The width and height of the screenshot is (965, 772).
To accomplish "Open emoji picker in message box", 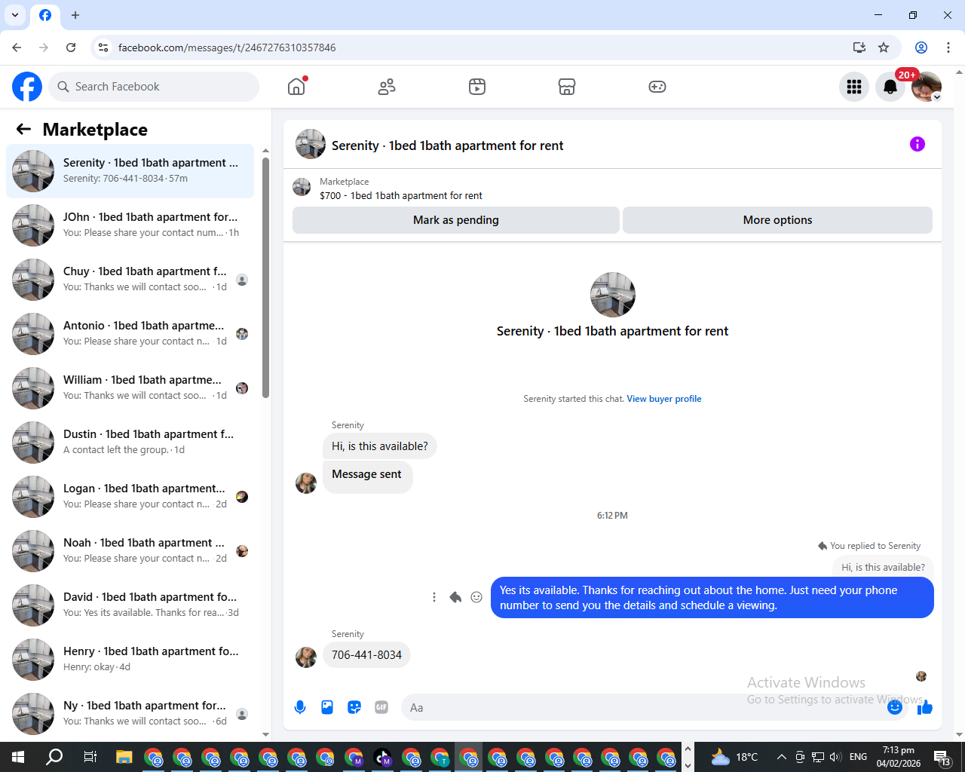I will click(895, 707).
